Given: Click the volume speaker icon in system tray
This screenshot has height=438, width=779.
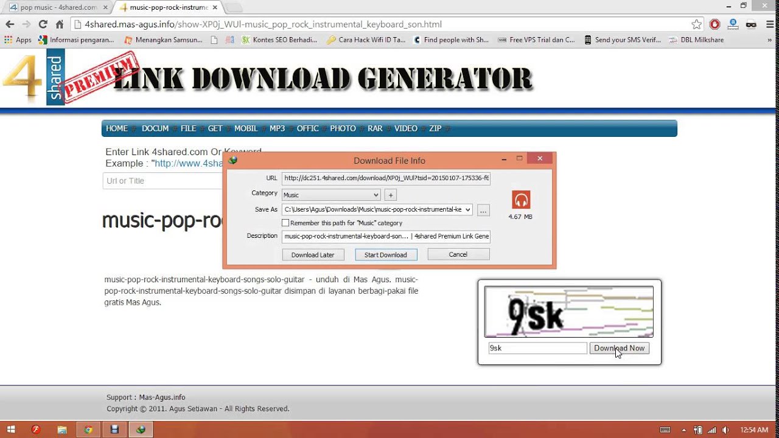Looking at the screenshot, I should (725, 430).
